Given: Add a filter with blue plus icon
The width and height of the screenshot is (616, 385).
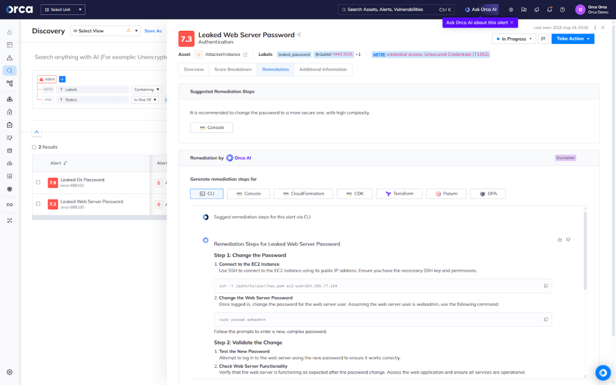Looking at the screenshot, I should click(62, 79).
